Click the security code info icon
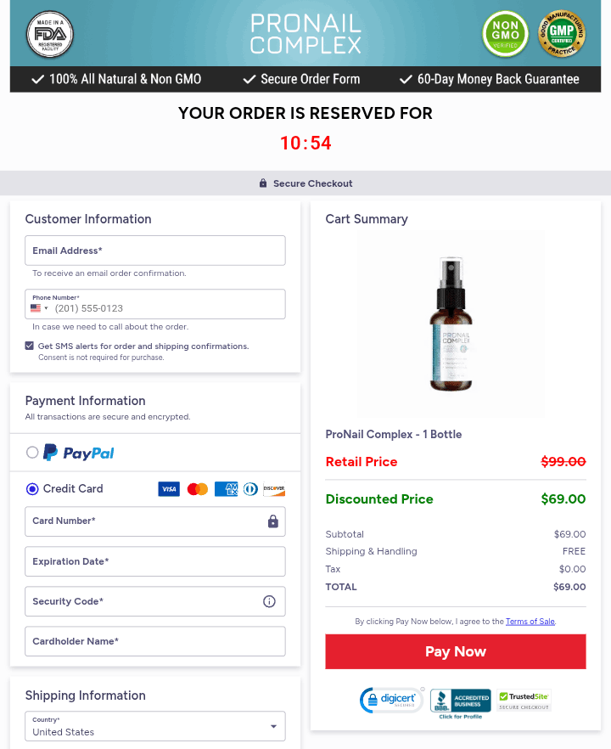Viewport: 611px width, 749px height. pos(269,601)
